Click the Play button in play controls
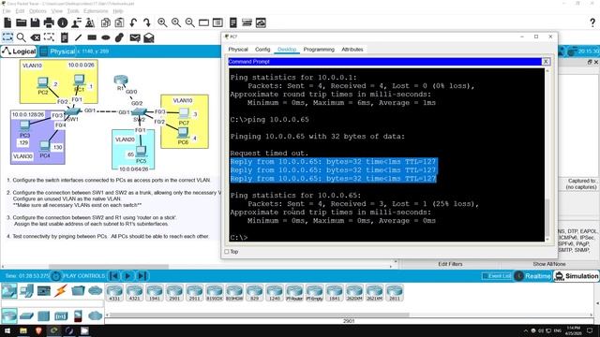The height and width of the screenshot is (337, 600). 128,276
